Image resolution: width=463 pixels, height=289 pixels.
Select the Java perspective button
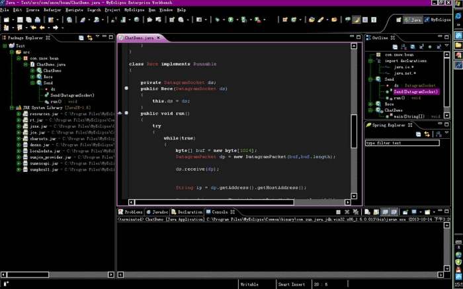[x=412, y=20]
